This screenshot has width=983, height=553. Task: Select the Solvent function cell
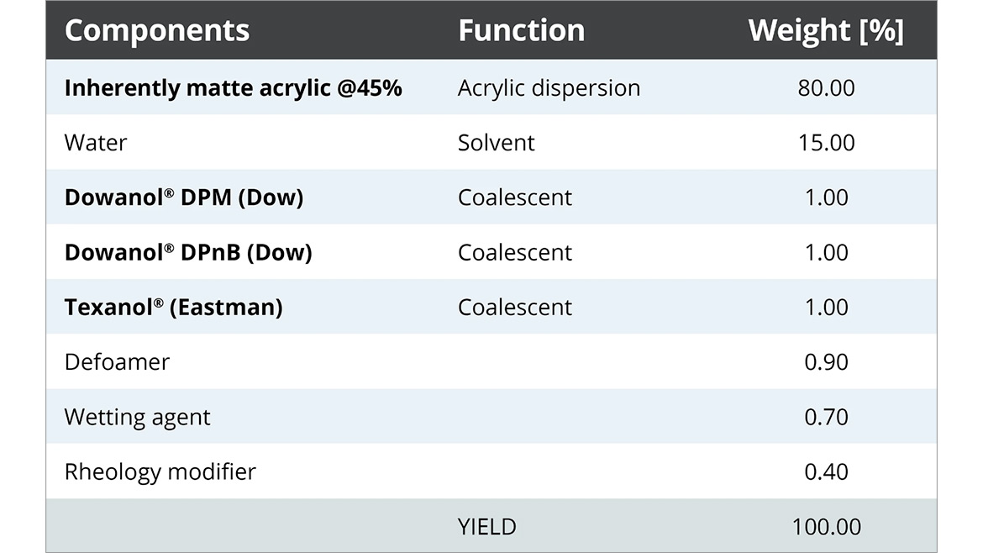pos(496,143)
